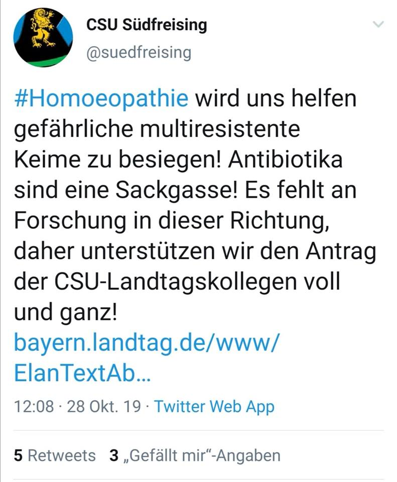Click the likes count number 3
397x482 pixels.
[x=114, y=455]
